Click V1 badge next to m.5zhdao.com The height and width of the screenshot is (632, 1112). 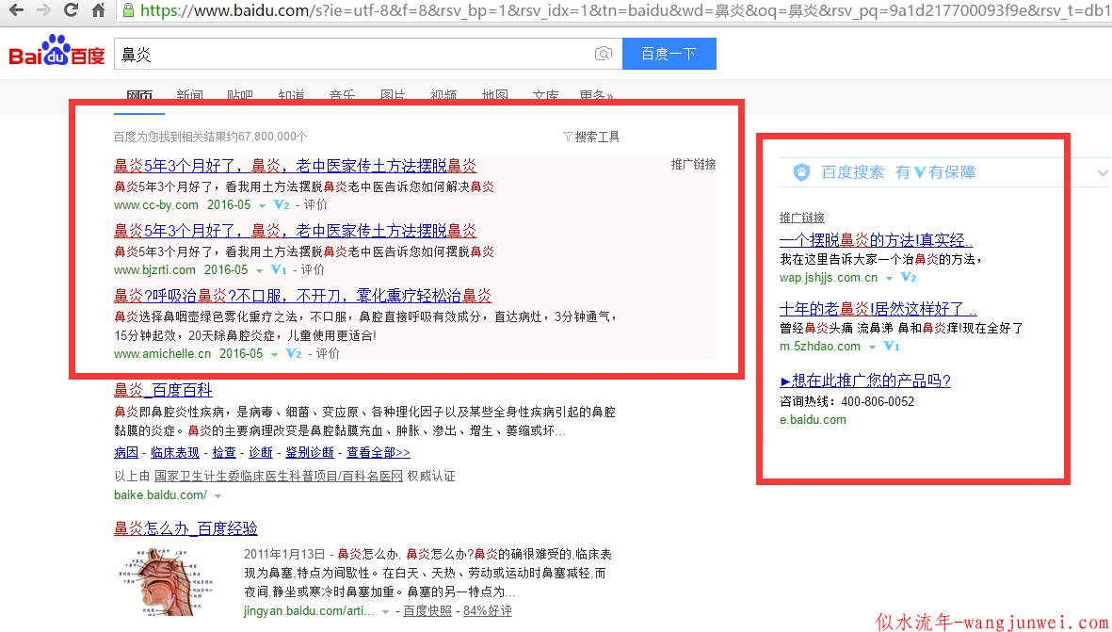point(892,347)
